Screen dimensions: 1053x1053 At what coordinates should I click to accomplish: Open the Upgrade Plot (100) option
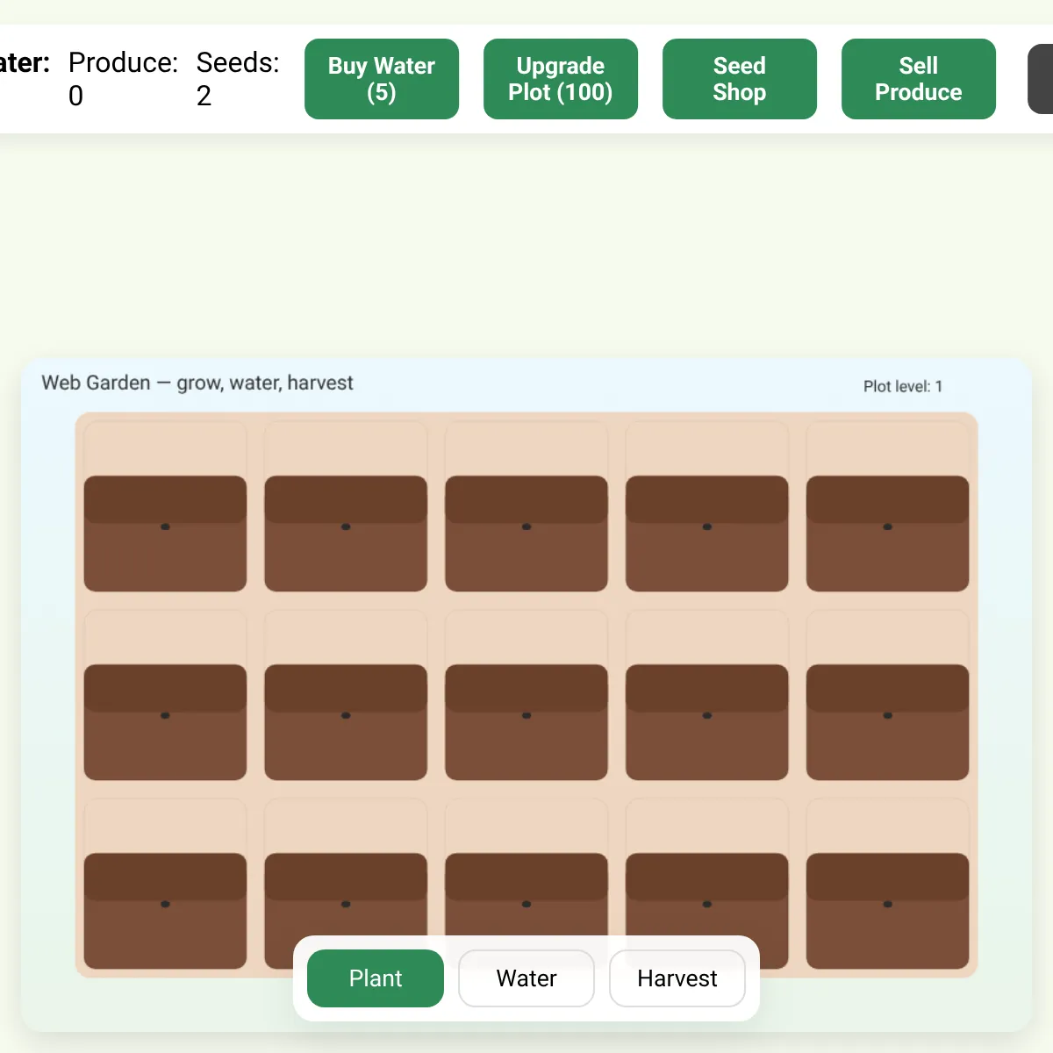point(561,79)
